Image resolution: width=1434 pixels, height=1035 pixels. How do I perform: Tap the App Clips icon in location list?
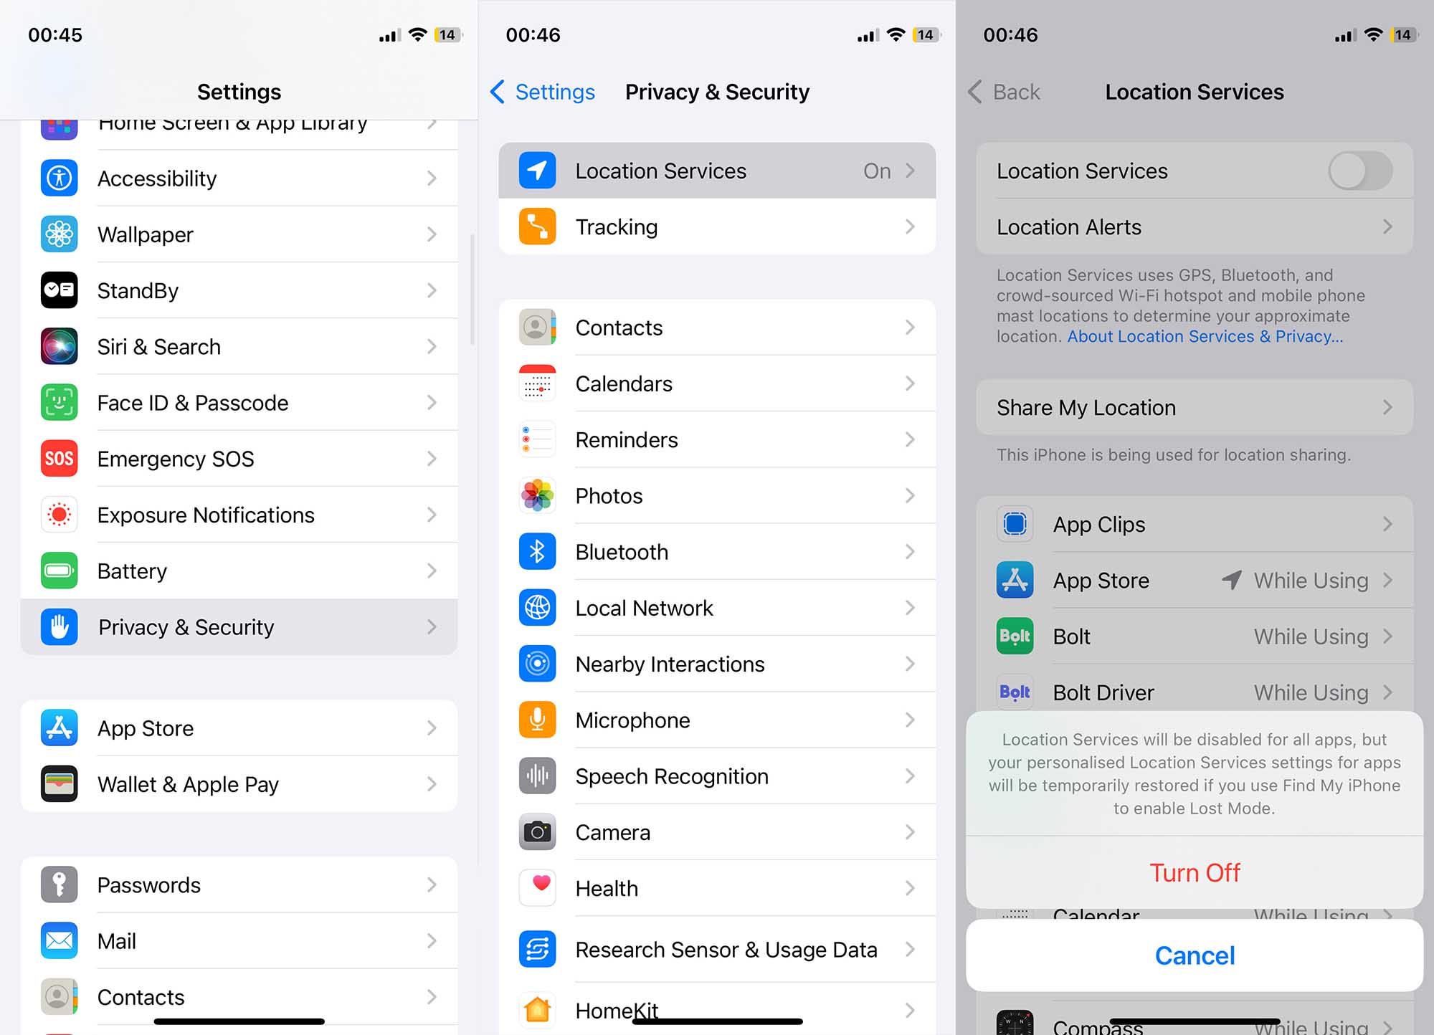(1015, 523)
